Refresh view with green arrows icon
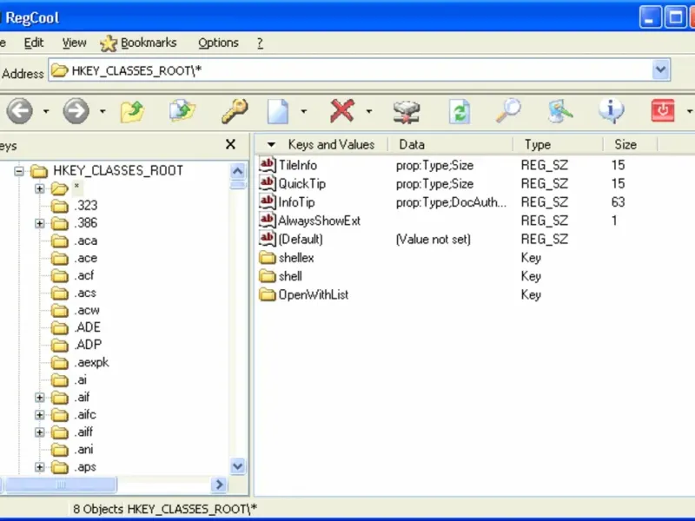Viewport: 695px width, 521px height. (x=460, y=112)
